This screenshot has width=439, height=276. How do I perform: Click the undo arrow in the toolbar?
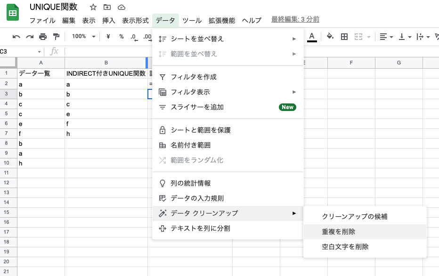pyautogui.click(x=16, y=37)
